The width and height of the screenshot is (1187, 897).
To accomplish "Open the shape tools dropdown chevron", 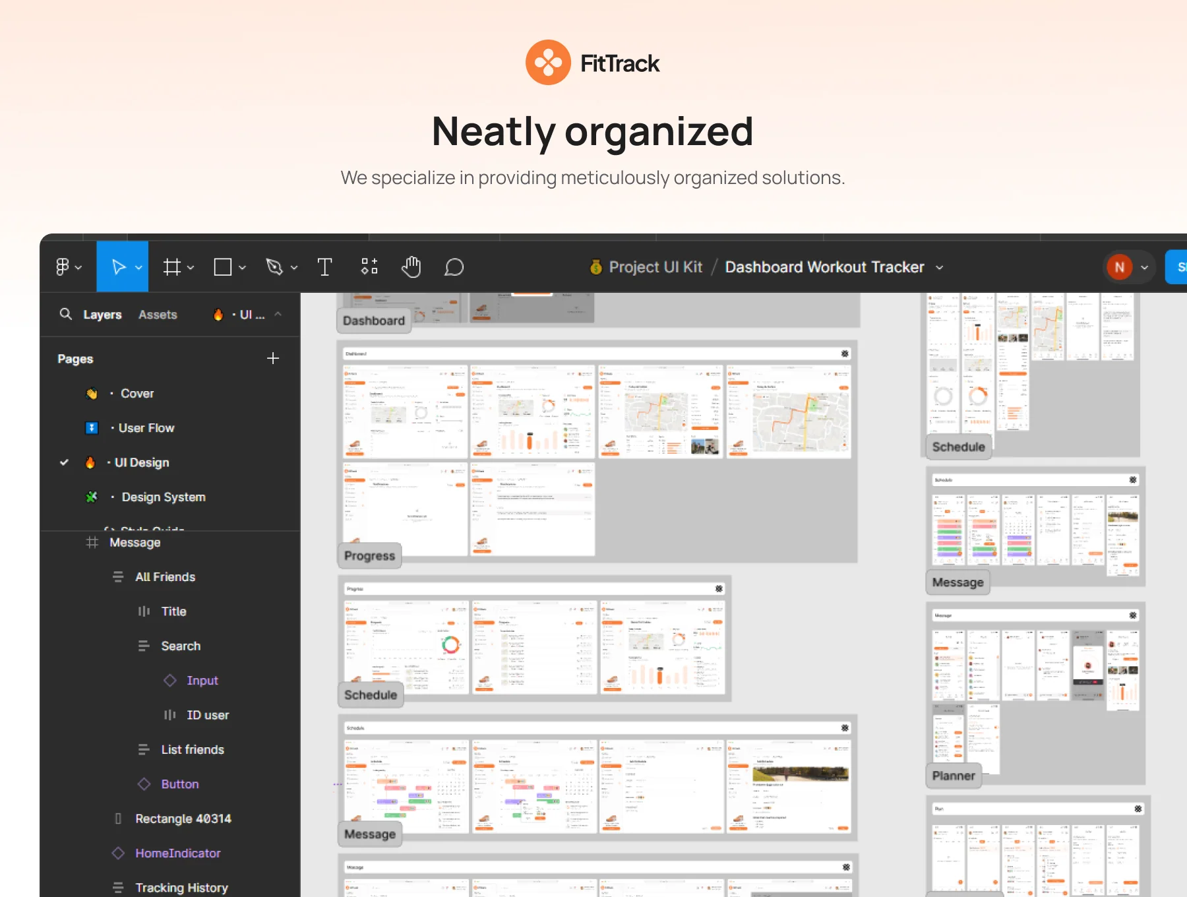I will tap(242, 267).
